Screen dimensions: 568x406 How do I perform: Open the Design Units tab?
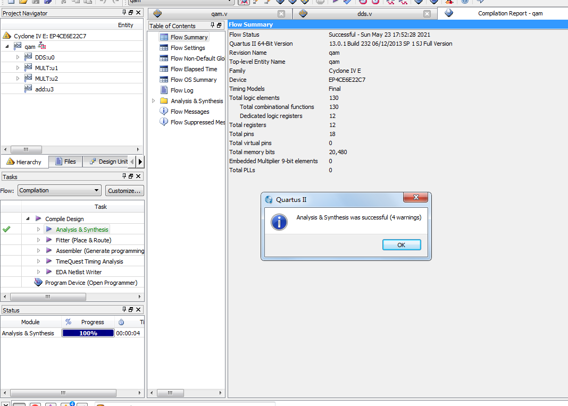click(x=108, y=162)
